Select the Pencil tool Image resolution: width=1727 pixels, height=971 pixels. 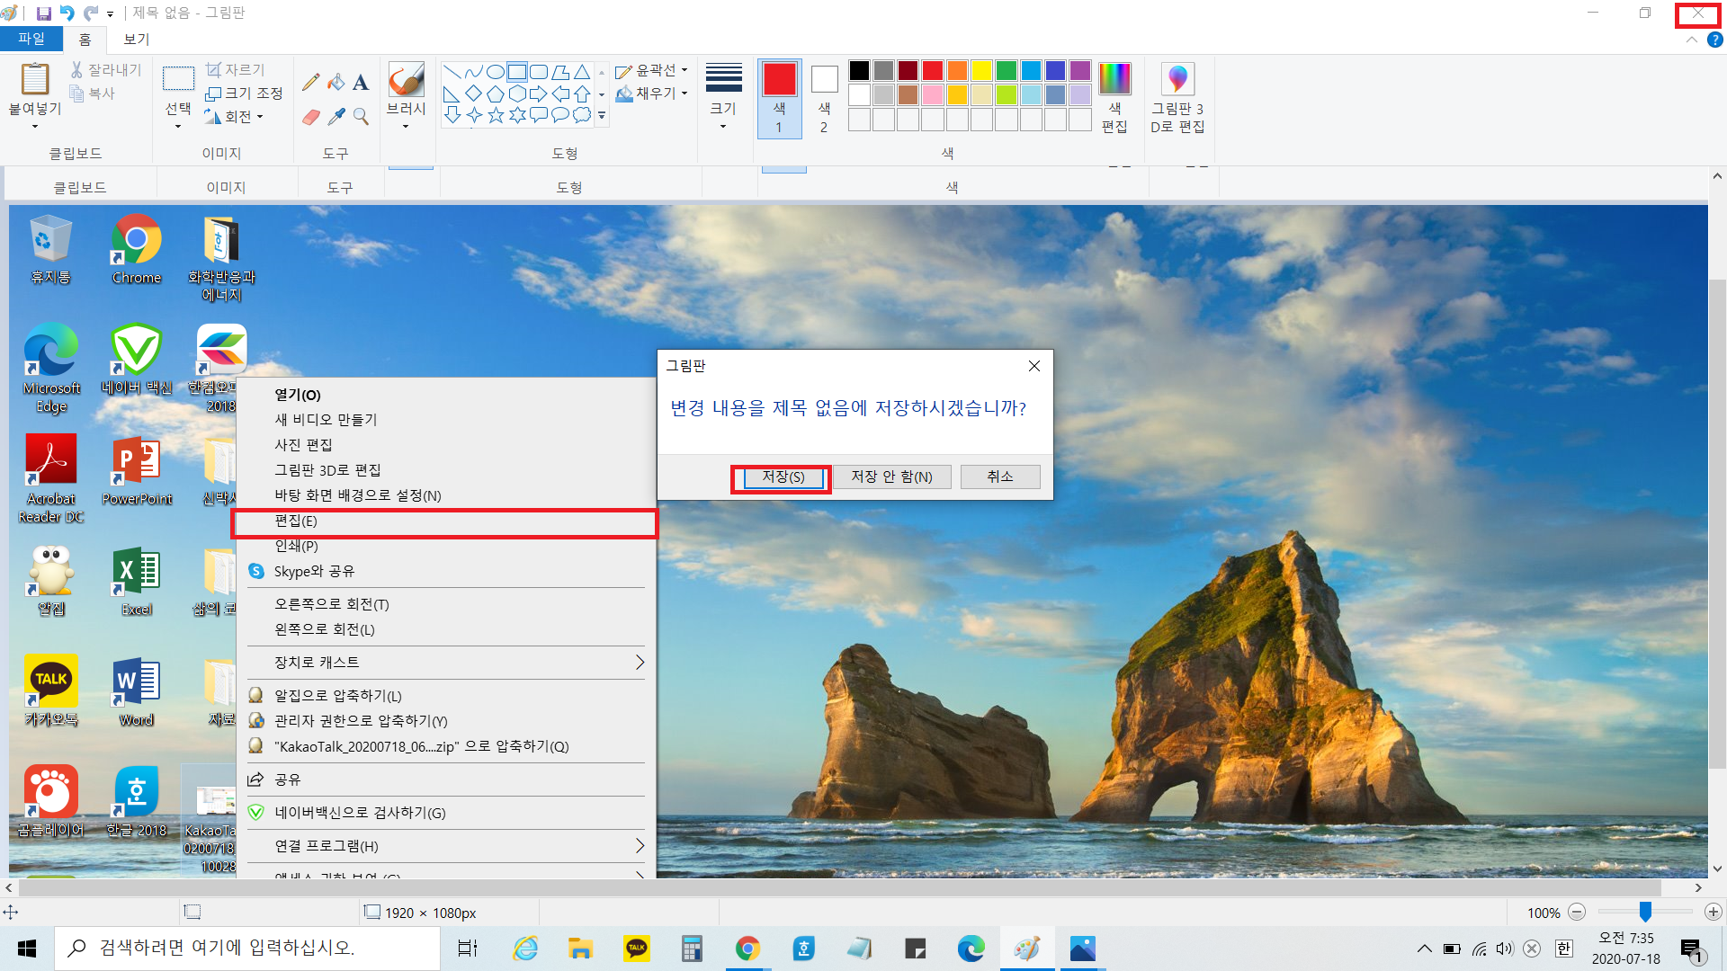310,83
